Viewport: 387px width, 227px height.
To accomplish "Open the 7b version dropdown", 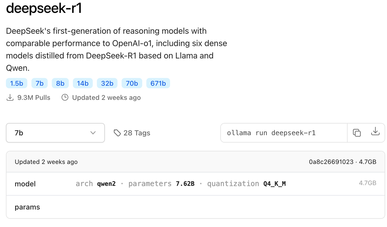I will [55, 133].
